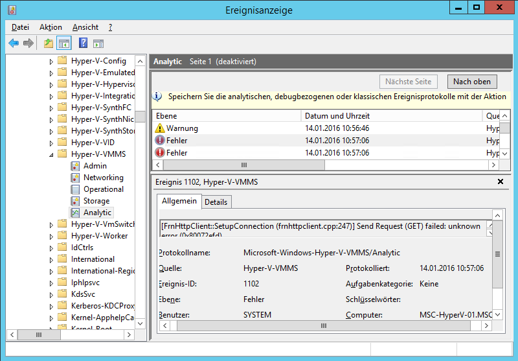This screenshot has height=361, width=518.
Task: Select the Warnung event at 10:56:46
Action: 326,128
